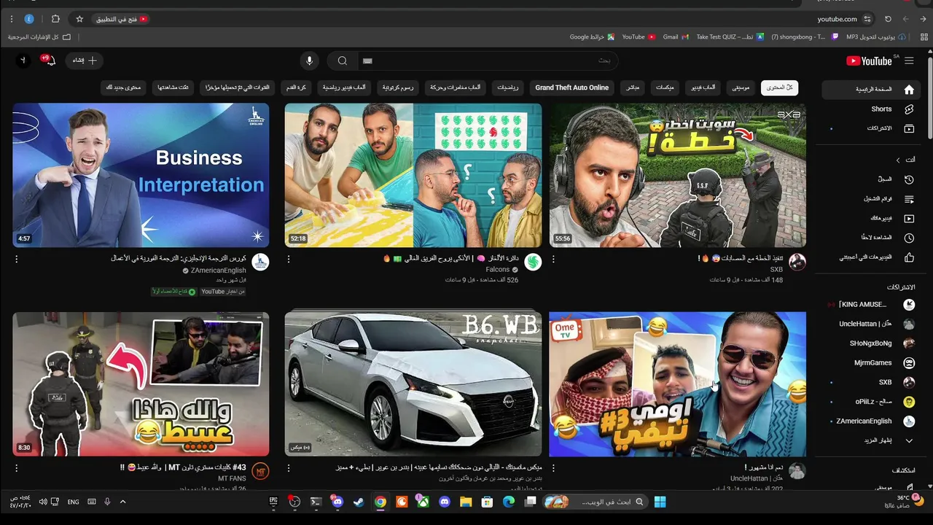Open the Falcons channel name link

[x=498, y=270]
